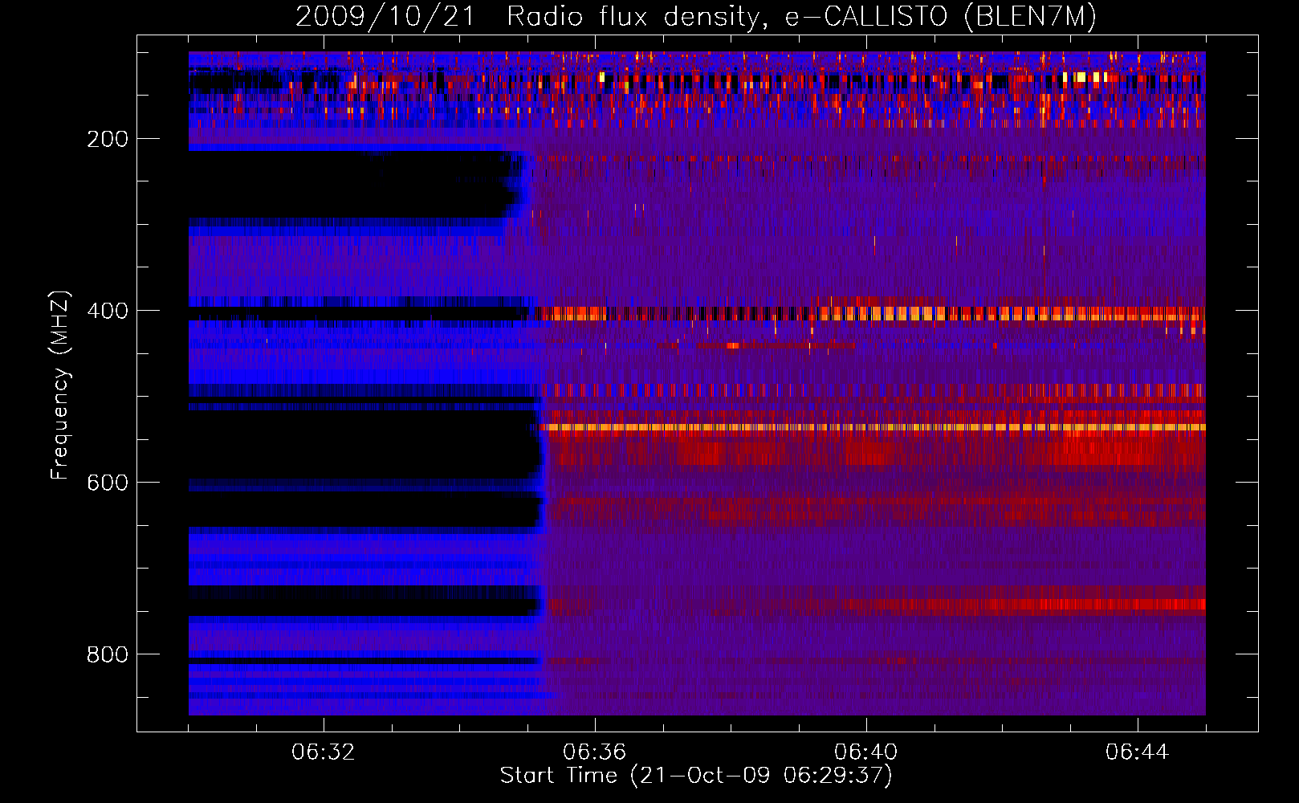Click the orange striped band at 400 MHz
This screenshot has height=803, width=1299.
coord(869,313)
